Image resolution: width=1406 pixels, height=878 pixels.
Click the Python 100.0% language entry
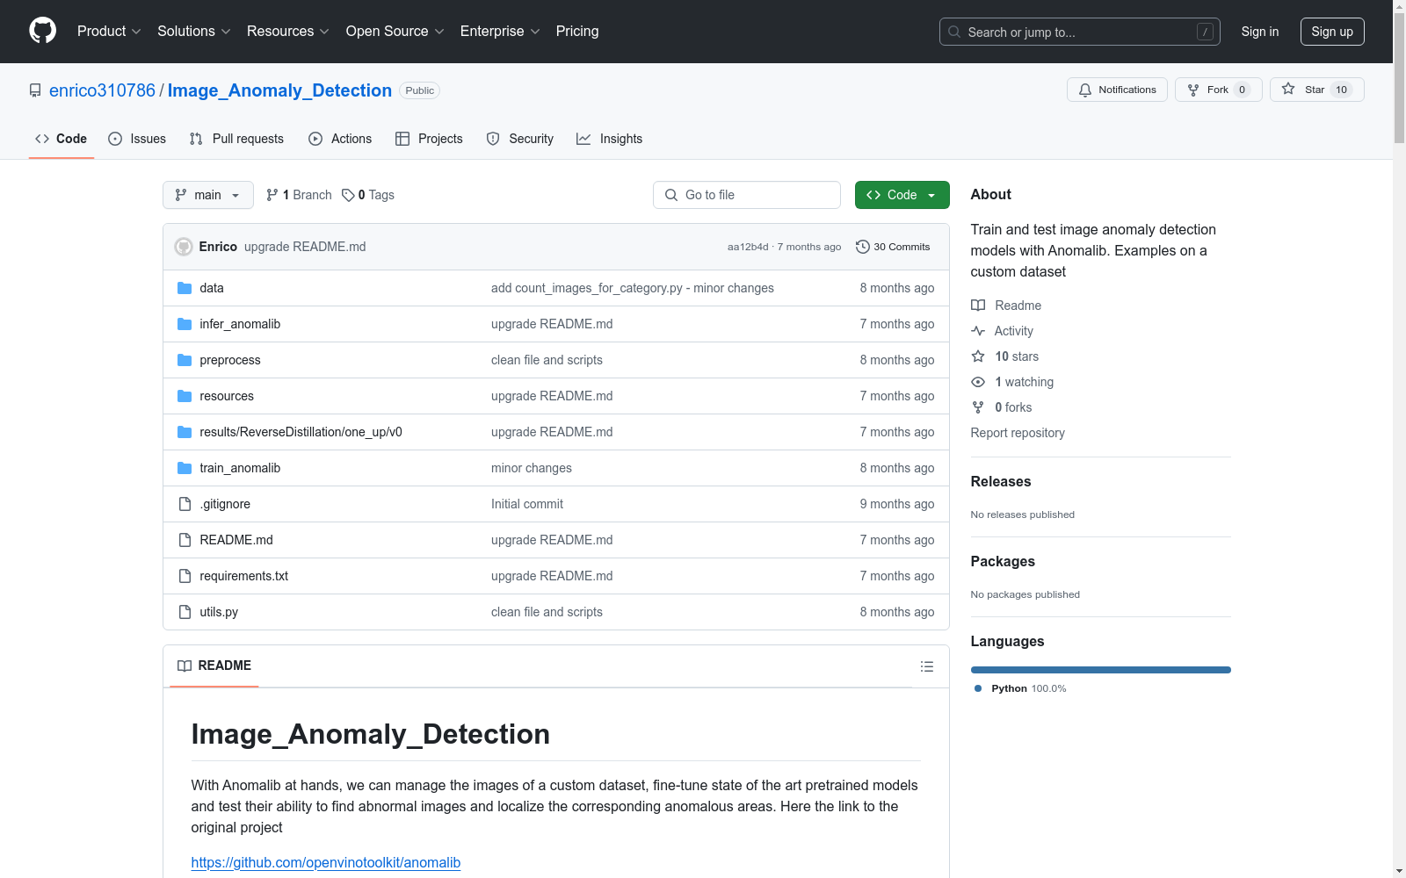1020,688
